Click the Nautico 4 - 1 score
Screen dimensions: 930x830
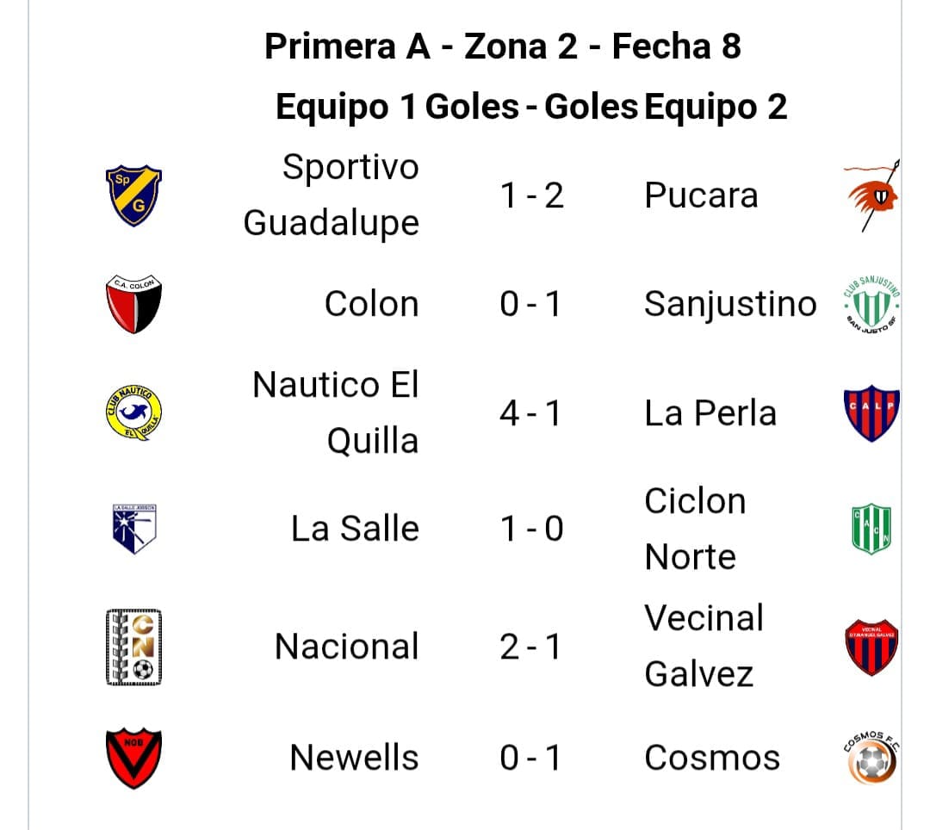point(530,413)
